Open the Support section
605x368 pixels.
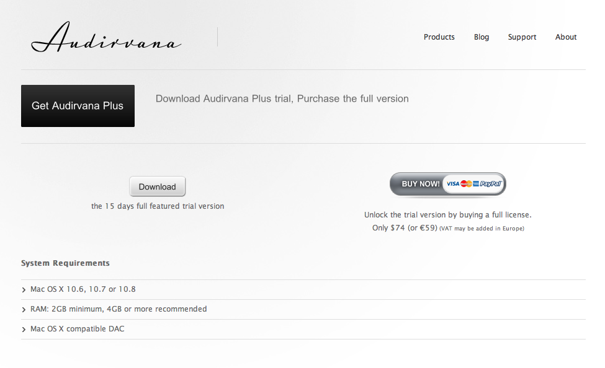point(522,37)
